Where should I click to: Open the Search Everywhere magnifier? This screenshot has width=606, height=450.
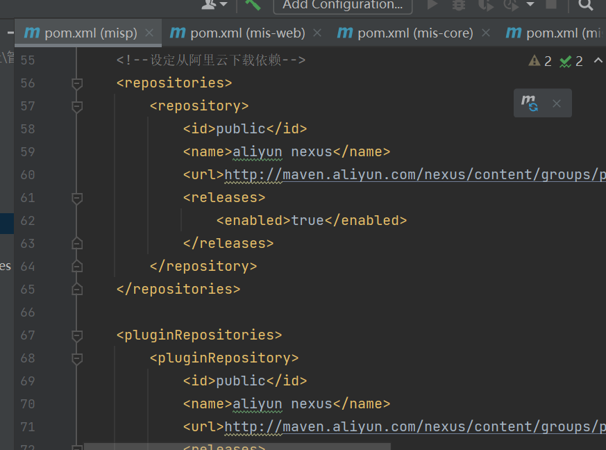pos(586,5)
